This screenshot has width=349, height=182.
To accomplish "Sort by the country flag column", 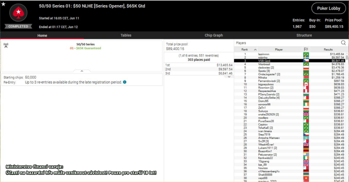I will pos(306,50).
